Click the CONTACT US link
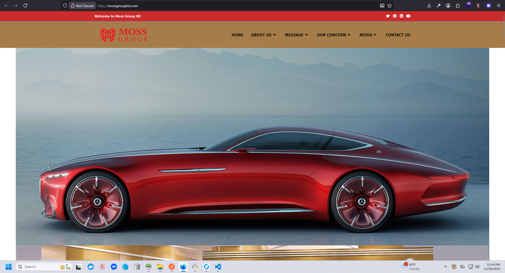 point(398,35)
